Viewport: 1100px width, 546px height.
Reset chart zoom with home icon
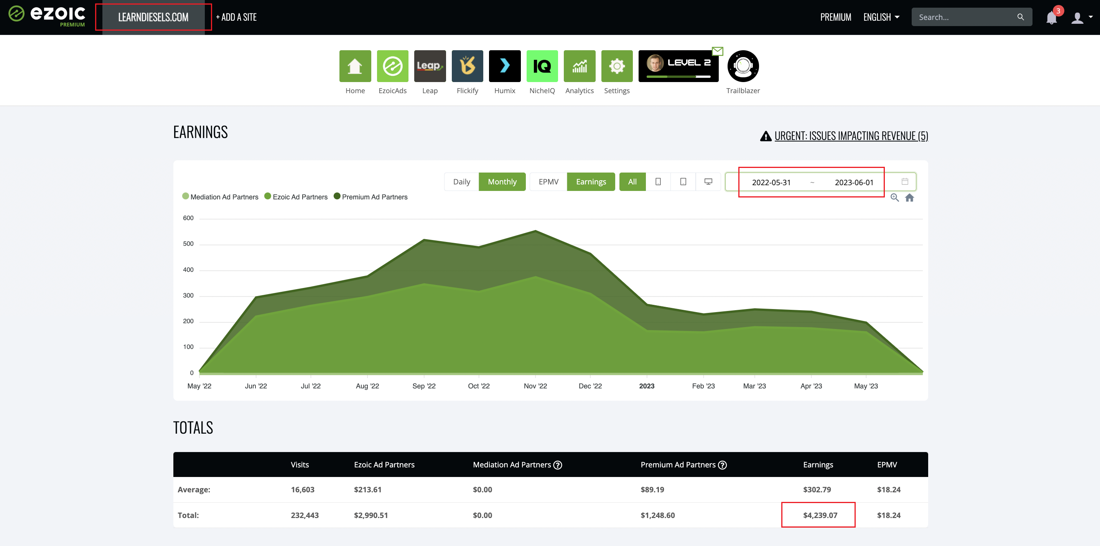(909, 197)
